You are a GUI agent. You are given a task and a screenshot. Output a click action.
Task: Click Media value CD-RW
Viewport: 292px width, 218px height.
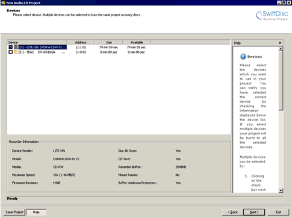coord(58,167)
